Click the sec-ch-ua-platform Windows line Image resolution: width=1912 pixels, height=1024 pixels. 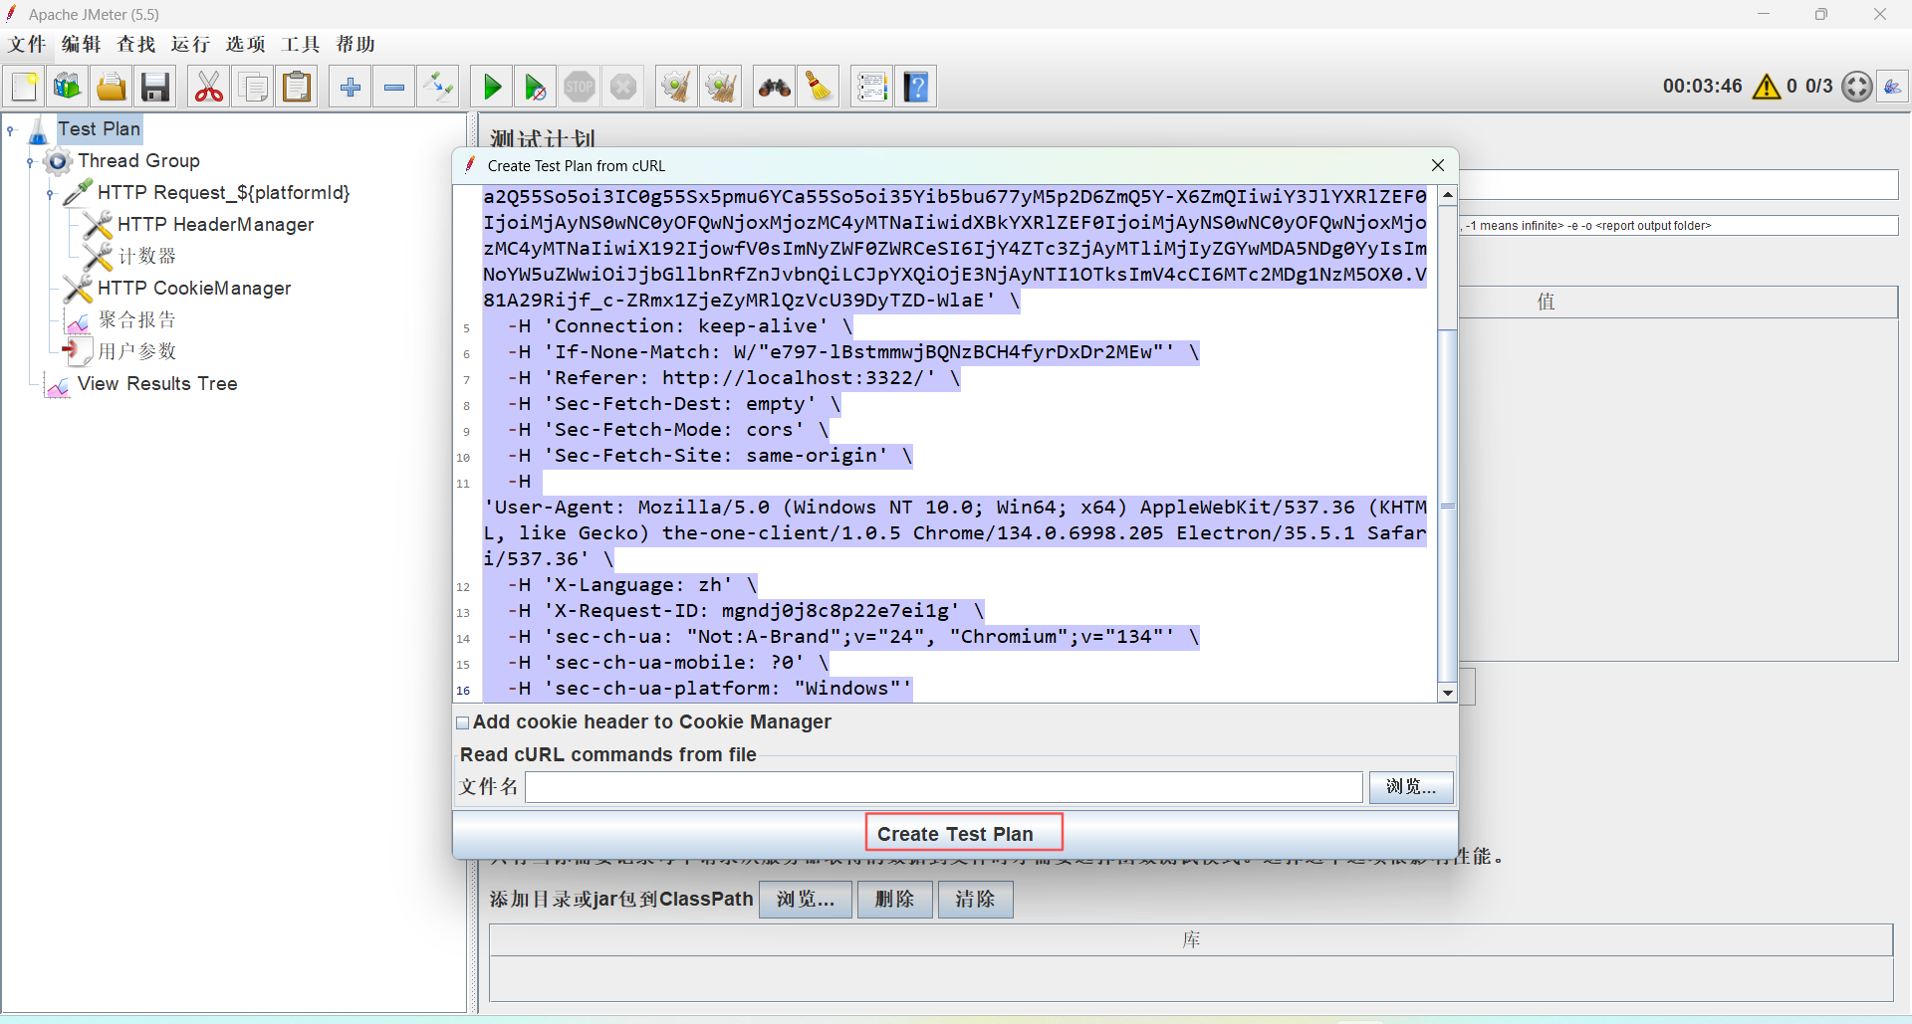(710, 689)
